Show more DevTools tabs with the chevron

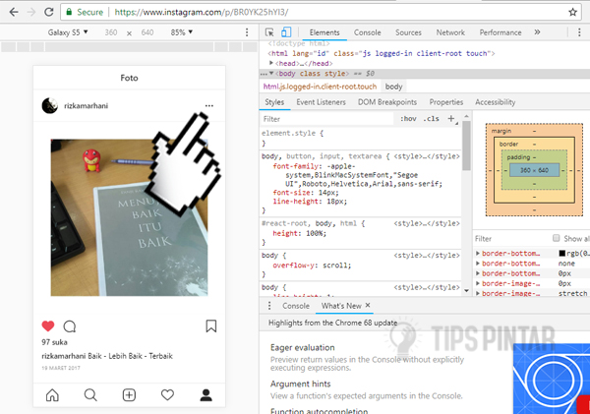point(537,32)
